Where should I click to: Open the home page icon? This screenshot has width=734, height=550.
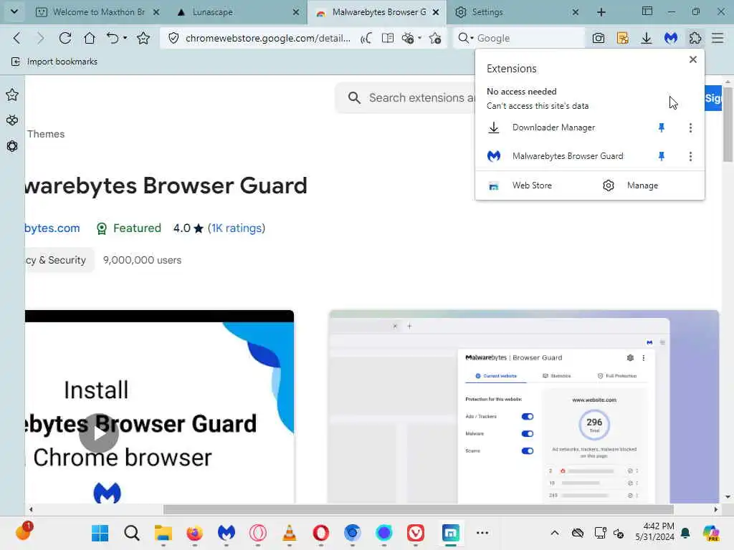point(90,39)
